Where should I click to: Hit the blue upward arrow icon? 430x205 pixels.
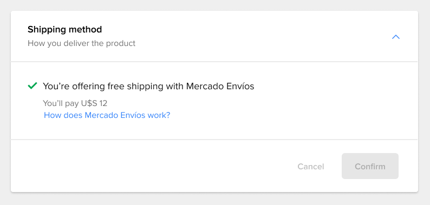click(396, 37)
